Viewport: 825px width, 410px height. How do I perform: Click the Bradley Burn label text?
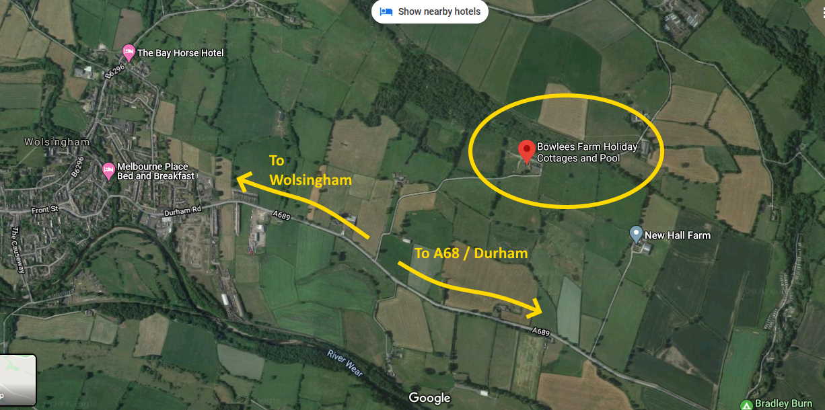(783, 403)
